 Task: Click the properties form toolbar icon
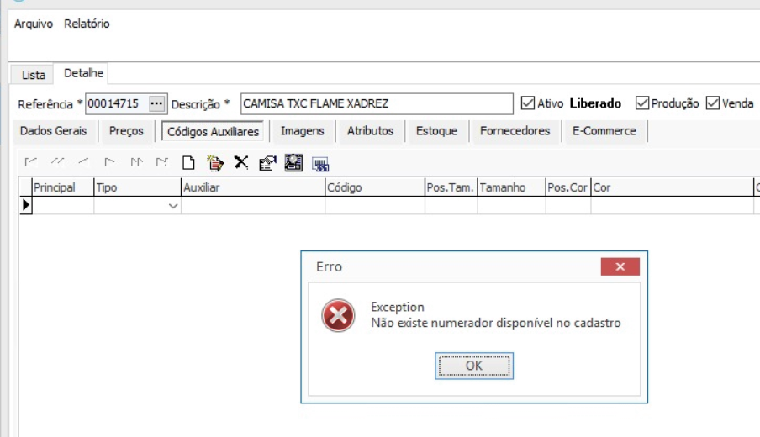pyautogui.click(x=267, y=163)
